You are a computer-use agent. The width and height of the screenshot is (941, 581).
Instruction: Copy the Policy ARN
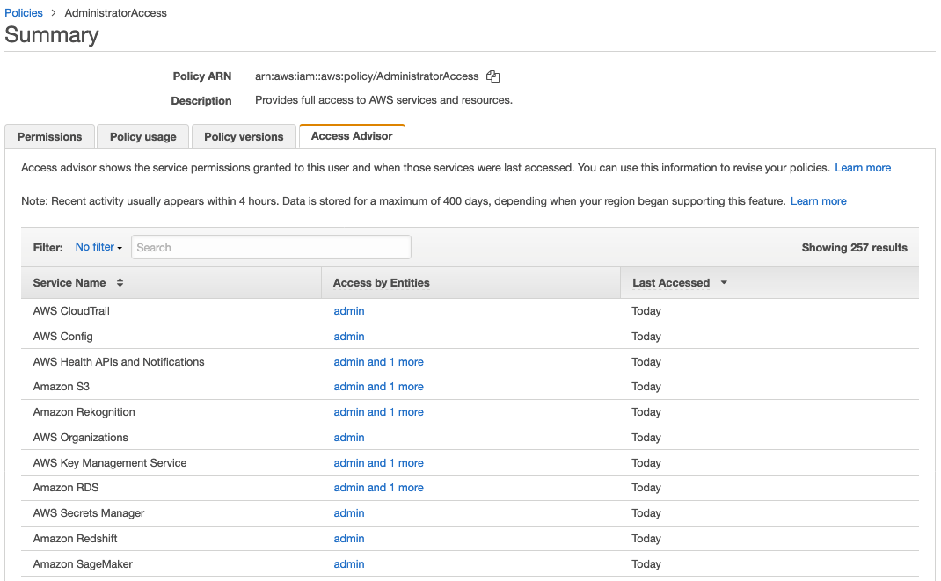coord(492,76)
